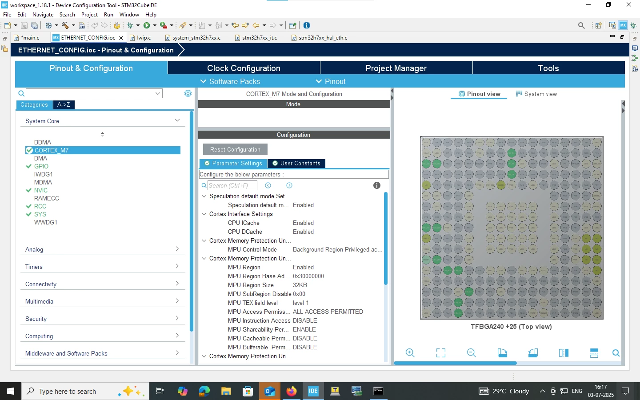Open the Clock Configuration tab
The width and height of the screenshot is (640, 400).
[244, 68]
